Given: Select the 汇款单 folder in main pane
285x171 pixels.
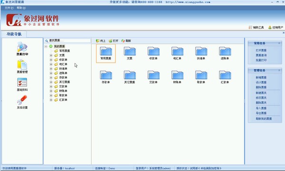Looking at the screenshot, I should (x=225, y=77).
